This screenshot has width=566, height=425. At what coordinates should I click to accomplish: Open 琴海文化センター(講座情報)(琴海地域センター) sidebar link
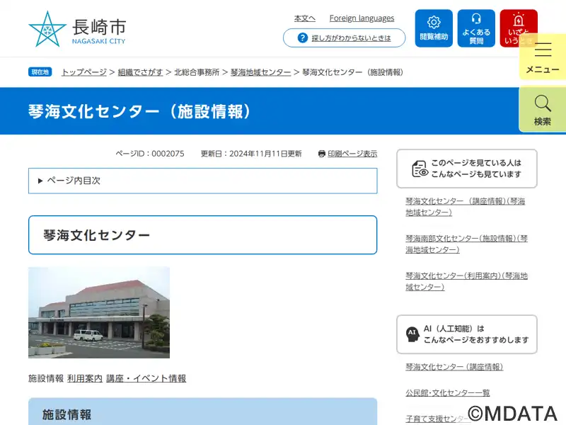466,207
